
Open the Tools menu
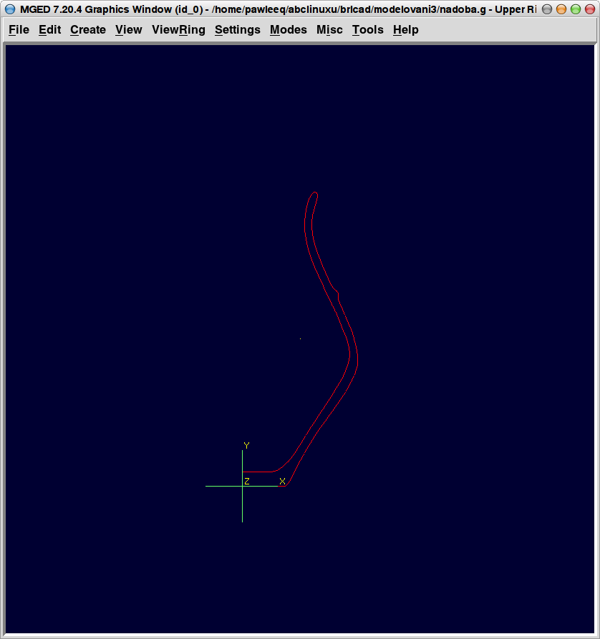point(368,30)
